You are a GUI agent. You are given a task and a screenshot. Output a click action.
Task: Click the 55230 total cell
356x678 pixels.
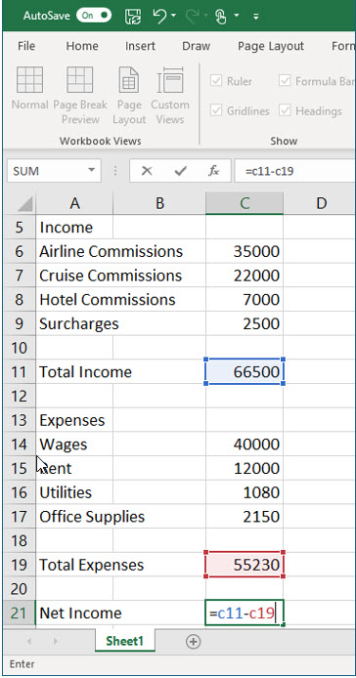[245, 565]
